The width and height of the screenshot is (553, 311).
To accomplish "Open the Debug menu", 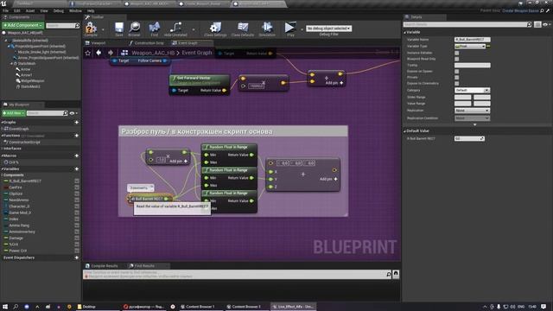I will pos(58,11).
